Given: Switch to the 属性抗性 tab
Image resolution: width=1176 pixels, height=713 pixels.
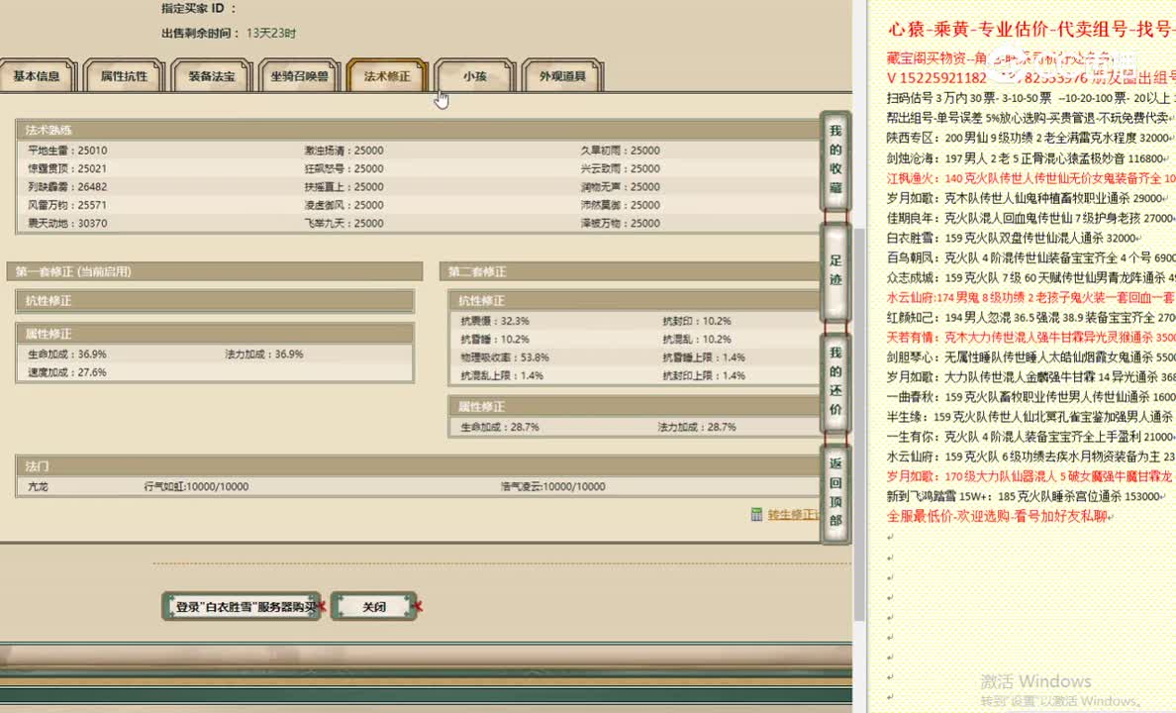Looking at the screenshot, I should point(125,76).
